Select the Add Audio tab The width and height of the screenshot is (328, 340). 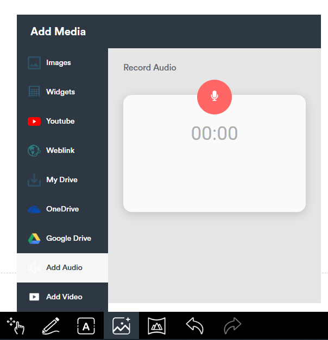62,267
